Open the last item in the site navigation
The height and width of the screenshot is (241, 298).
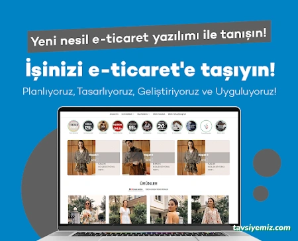click(x=177, y=114)
